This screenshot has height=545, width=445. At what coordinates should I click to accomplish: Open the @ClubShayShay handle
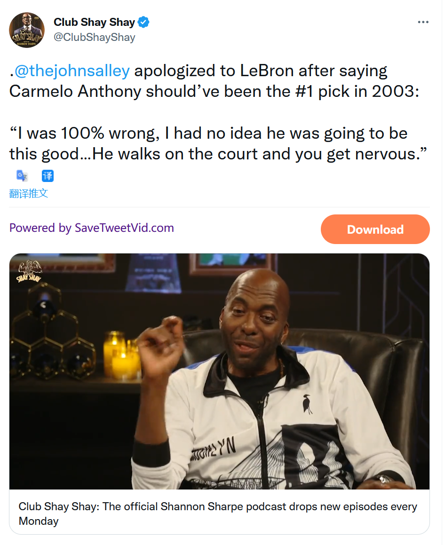(94, 37)
